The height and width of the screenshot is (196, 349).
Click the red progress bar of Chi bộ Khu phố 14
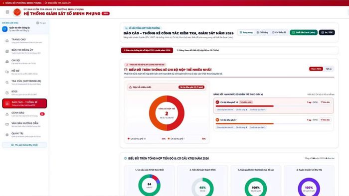[x=245, y=106]
